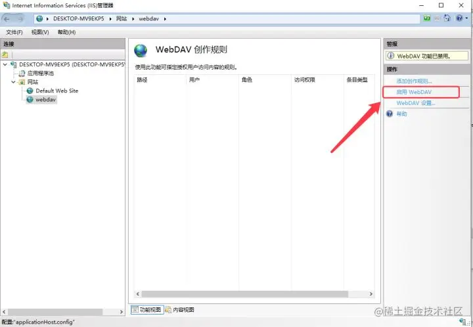Click 网站 in address breadcrumb
473x327 pixels.
[122, 18]
